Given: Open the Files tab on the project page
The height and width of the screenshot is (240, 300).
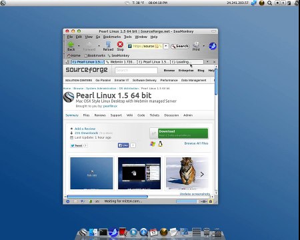Looking at the screenshot, I should [x=86, y=115].
